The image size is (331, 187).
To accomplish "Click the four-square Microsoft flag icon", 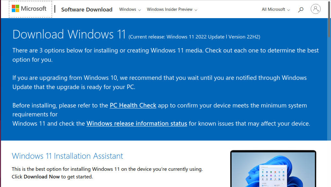I will tap(15, 9).
